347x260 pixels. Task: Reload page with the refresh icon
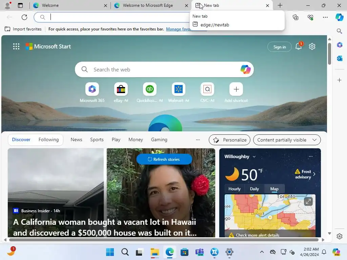click(24, 17)
